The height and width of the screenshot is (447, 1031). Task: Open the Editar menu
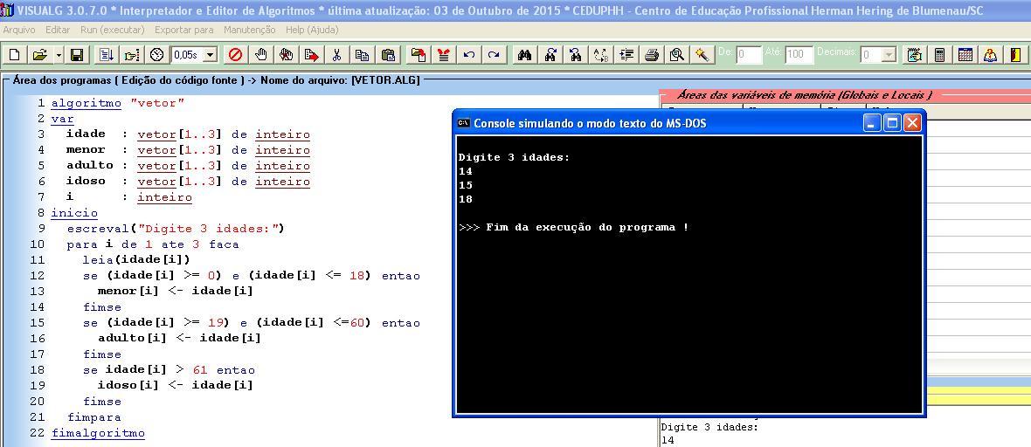pyautogui.click(x=58, y=31)
